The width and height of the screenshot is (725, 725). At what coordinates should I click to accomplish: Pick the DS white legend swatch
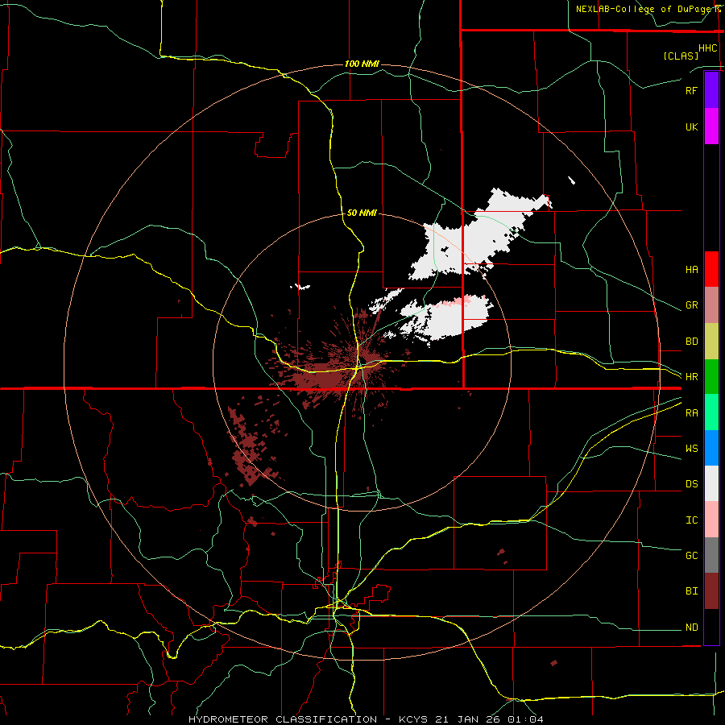tap(711, 483)
